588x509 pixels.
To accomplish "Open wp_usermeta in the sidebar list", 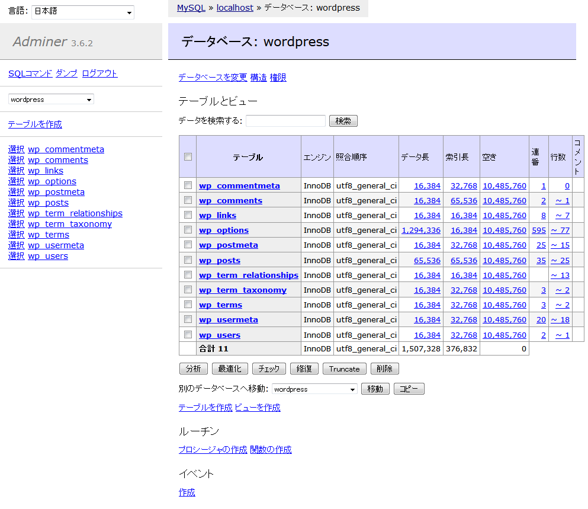I will 56,245.
